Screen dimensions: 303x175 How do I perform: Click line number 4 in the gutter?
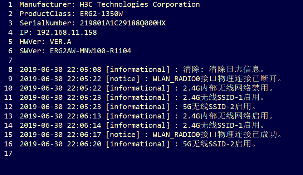(x=10, y=33)
